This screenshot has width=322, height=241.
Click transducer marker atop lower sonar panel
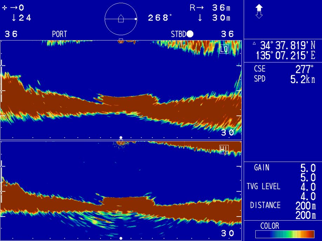click(x=121, y=143)
